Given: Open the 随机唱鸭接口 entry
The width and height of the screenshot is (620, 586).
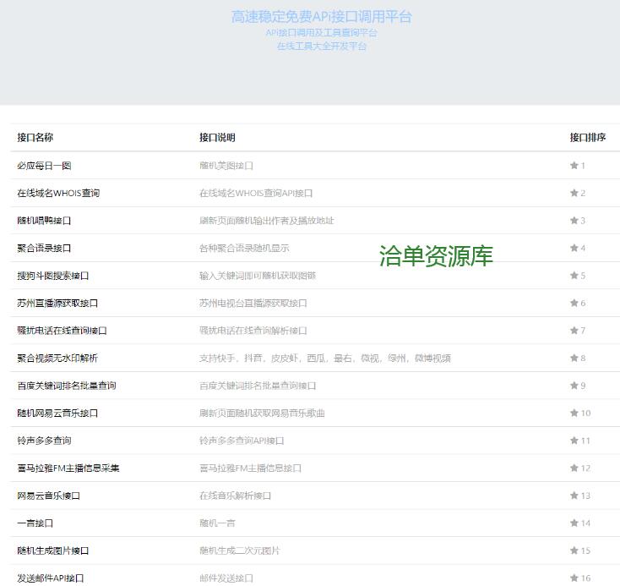Looking at the screenshot, I should point(44,221).
